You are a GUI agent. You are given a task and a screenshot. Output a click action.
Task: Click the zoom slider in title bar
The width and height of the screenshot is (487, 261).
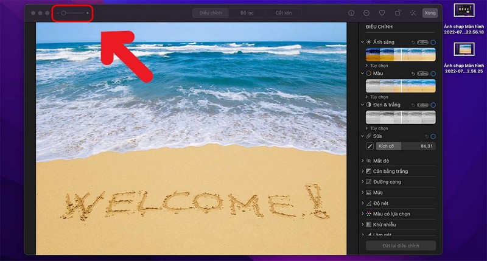72,13
